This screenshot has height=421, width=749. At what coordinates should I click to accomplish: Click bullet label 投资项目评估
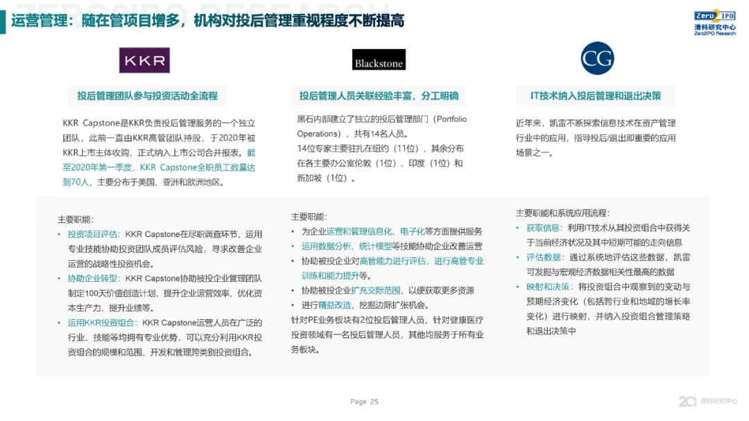[92, 234]
